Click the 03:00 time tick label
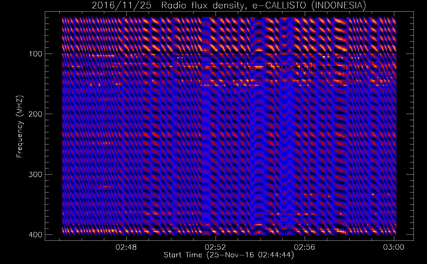The width and height of the screenshot is (427, 264). pyautogui.click(x=394, y=247)
